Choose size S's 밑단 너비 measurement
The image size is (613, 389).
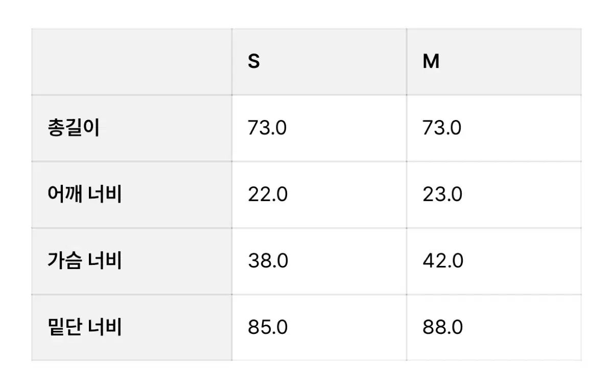click(x=268, y=327)
